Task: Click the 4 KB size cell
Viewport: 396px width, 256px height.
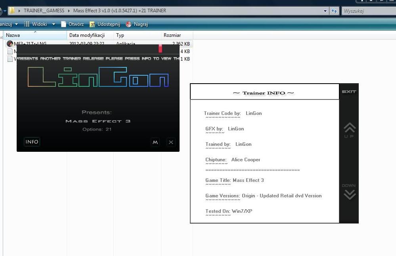Action: (x=185, y=51)
